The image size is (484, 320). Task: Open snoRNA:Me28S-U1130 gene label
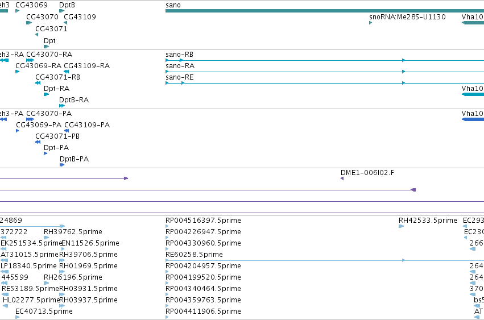coord(407,16)
